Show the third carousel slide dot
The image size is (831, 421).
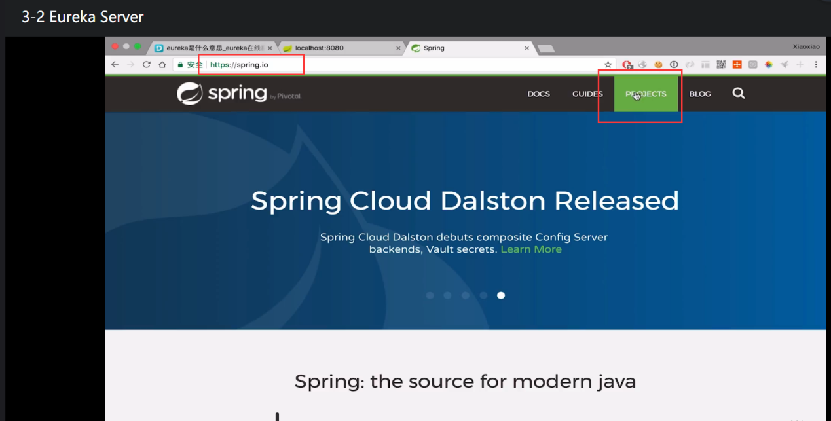[466, 295]
